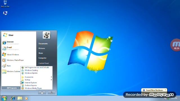Open Pictures from the Start menu
180x101 pixels.
click(42, 48)
